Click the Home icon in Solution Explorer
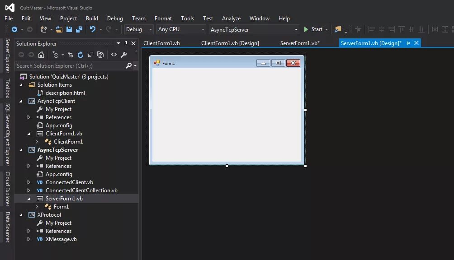This screenshot has width=454, height=260. pos(41,55)
